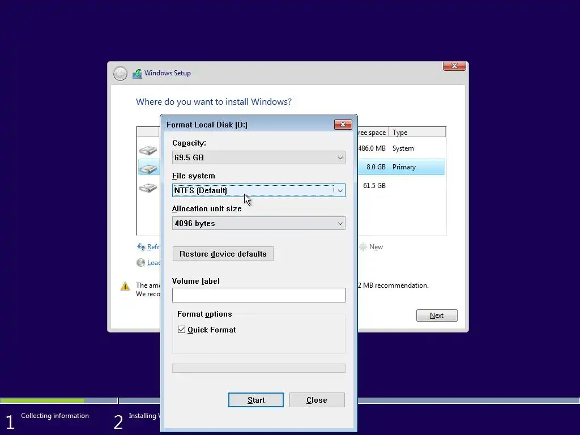The height and width of the screenshot is (435, 580).
Task: Open the Allocation unit size dropdown
Action: coord(258,223)
